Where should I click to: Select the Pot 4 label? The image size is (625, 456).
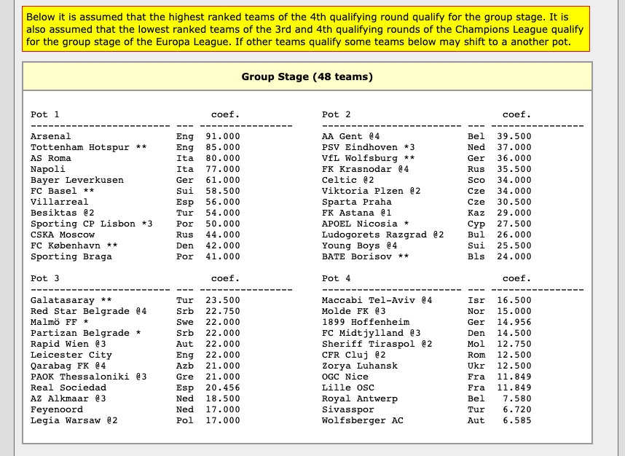tap(337, 278)
